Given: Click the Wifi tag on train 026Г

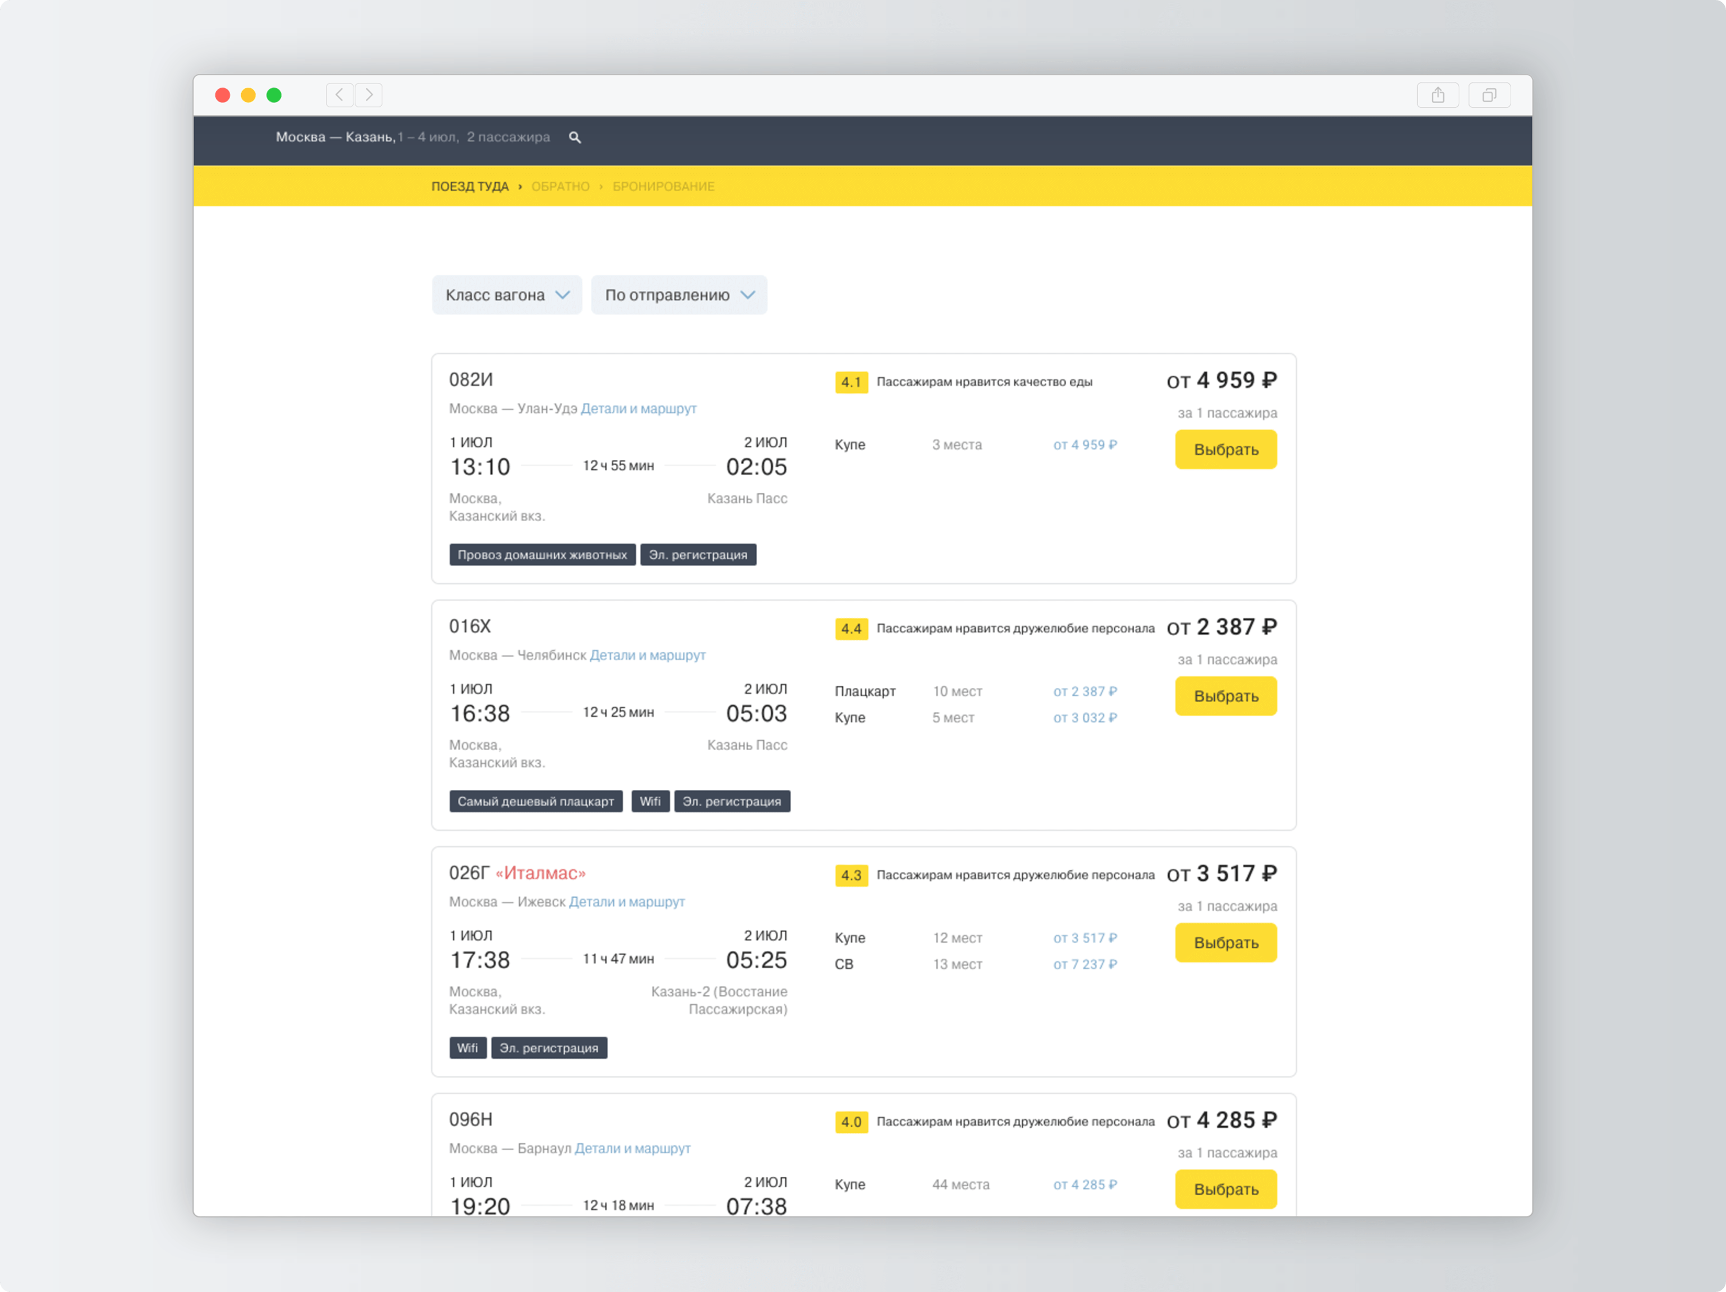Looking at the screenshot, I should pos(468,1048).
